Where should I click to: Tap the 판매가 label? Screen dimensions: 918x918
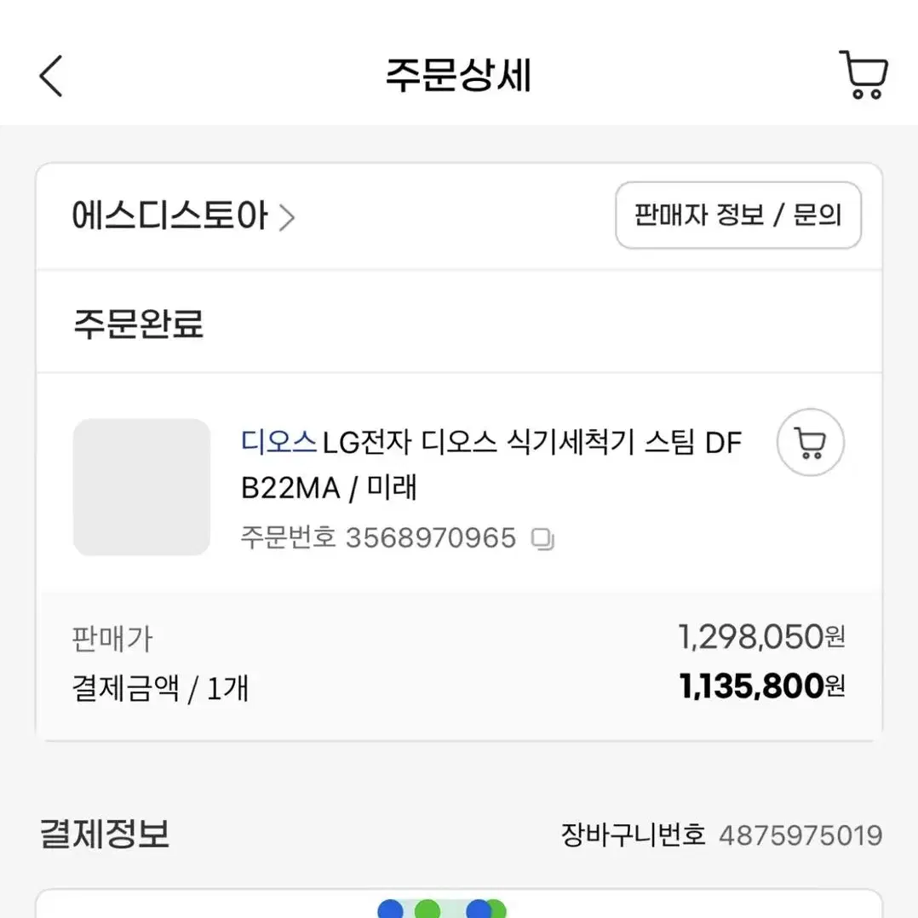tap(112, 638)
